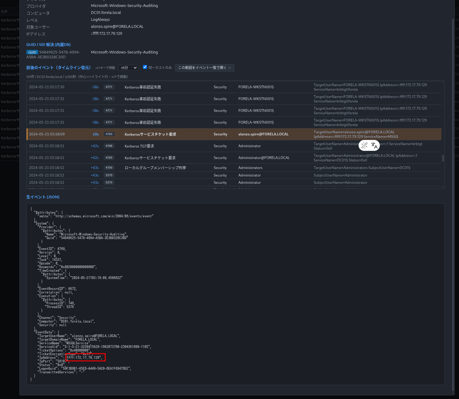Image resolution: width=459 pixels, height=399 pixels.
Task: Click the magic wand icon in floating popup
Action: [364, 146]
